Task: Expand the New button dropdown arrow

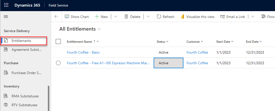Action: coord(115,17)
